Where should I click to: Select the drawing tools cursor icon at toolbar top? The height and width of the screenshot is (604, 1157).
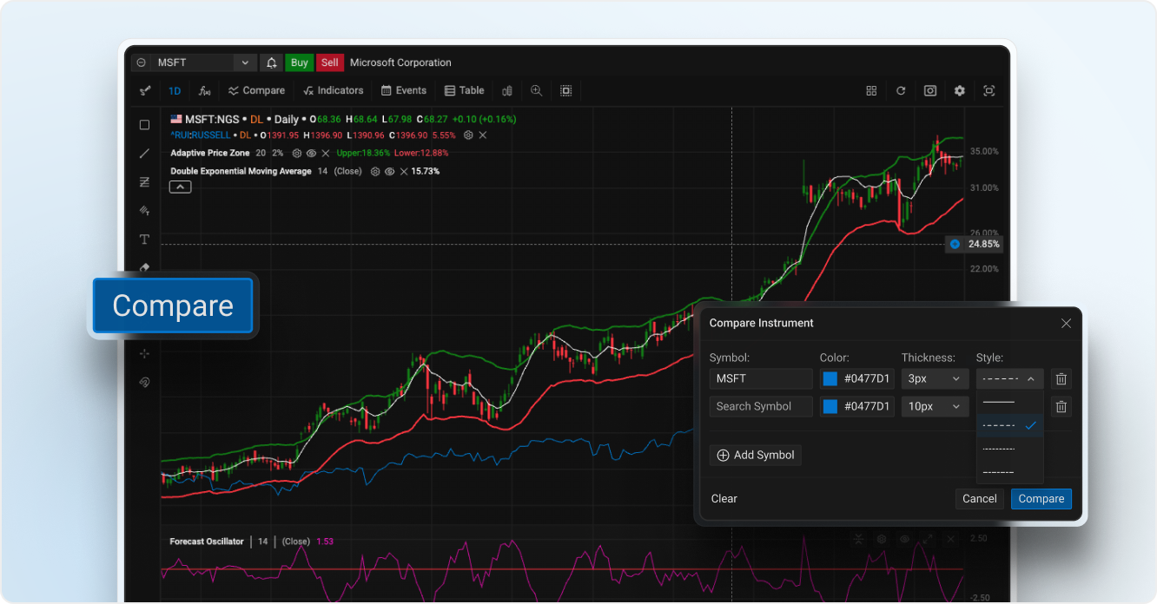[144, 89]
